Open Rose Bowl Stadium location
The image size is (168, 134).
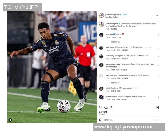click(112, 17)
